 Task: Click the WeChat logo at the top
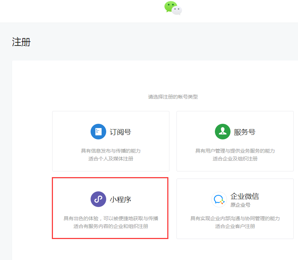point(173,8)
